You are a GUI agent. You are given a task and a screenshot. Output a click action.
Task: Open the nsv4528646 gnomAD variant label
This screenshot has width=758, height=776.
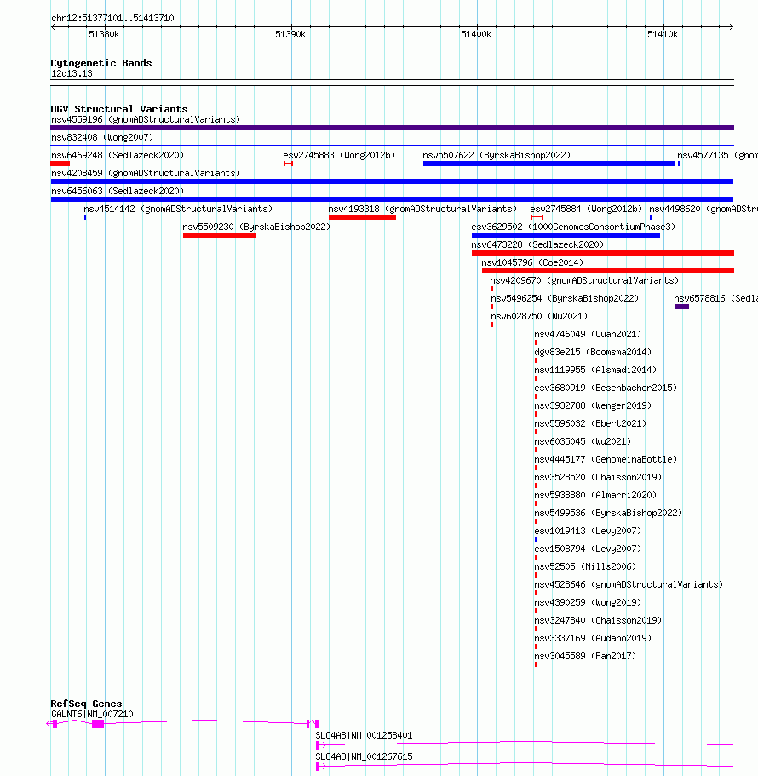coord(629,584)
